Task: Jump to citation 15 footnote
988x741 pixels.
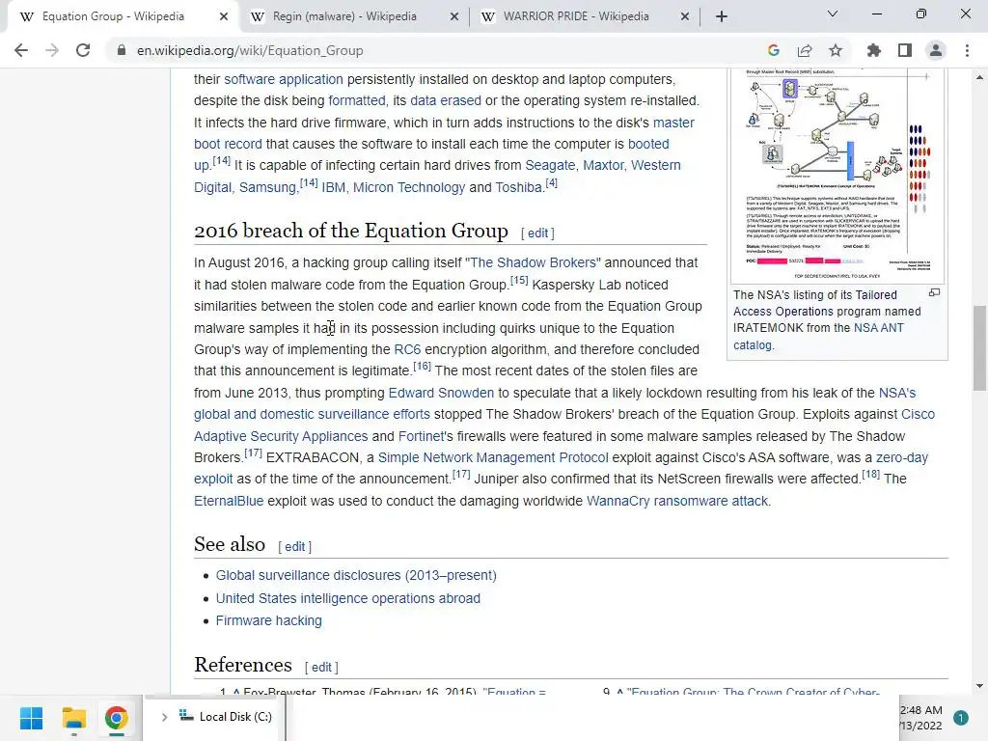Action: (x=519, y=281)
